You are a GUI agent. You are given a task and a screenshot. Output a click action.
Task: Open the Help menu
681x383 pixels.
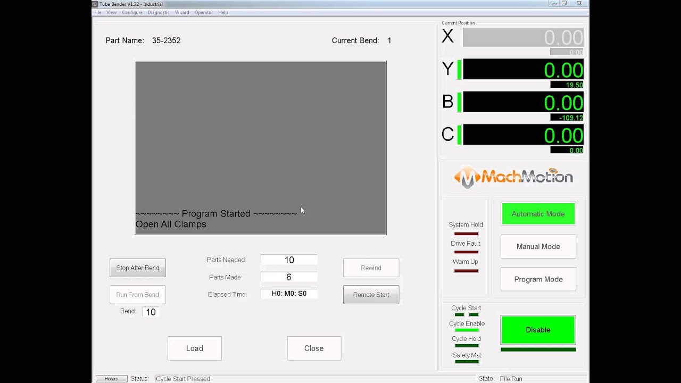click(223, 12)
